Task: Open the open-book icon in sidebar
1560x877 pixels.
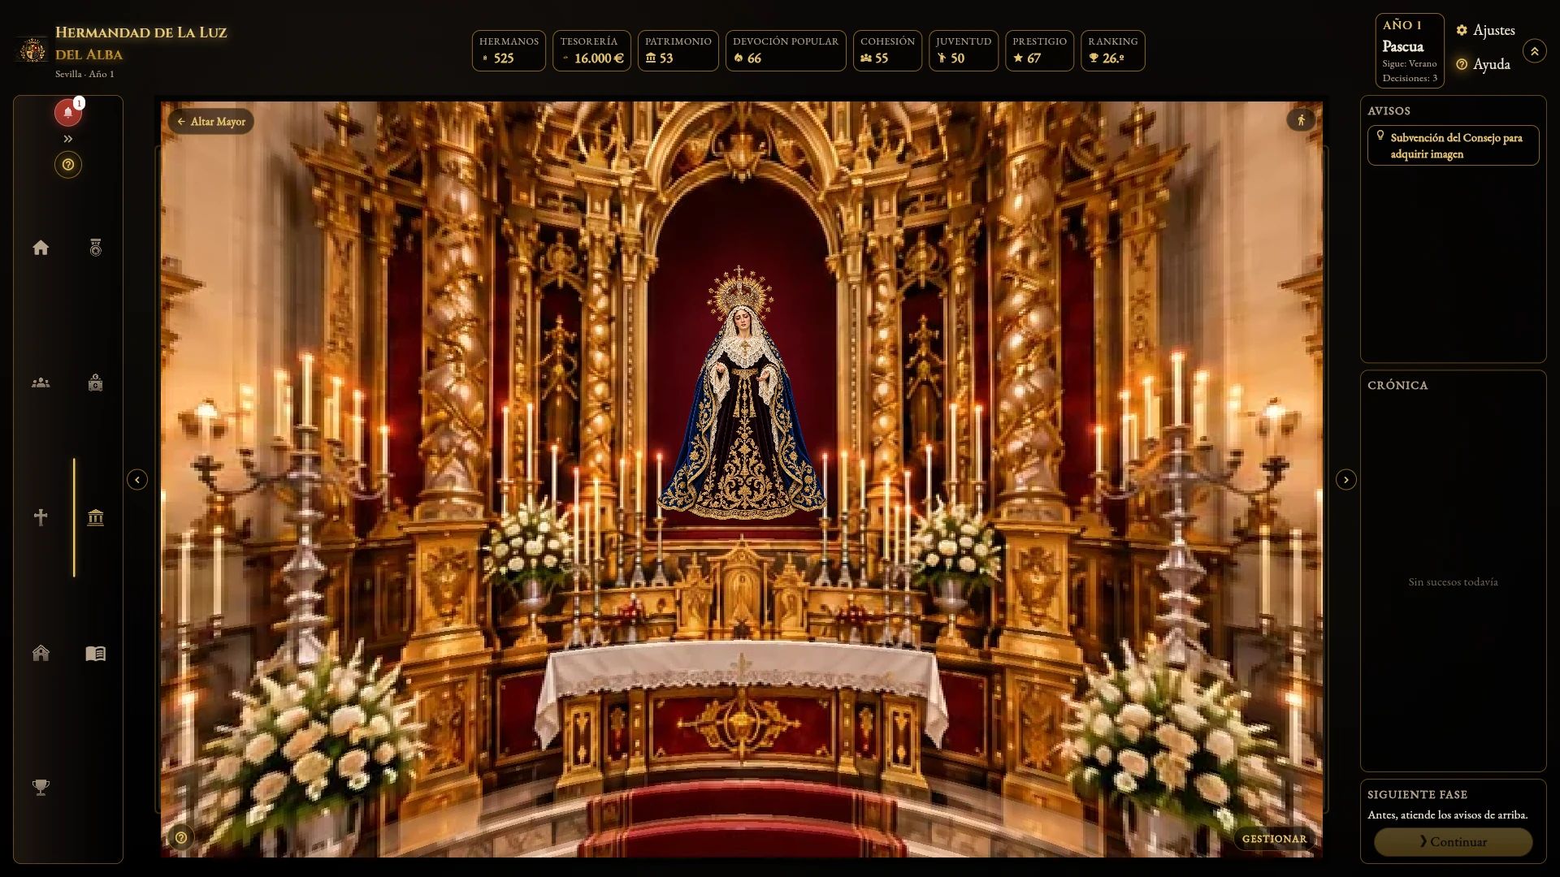Action: [96, 653]
